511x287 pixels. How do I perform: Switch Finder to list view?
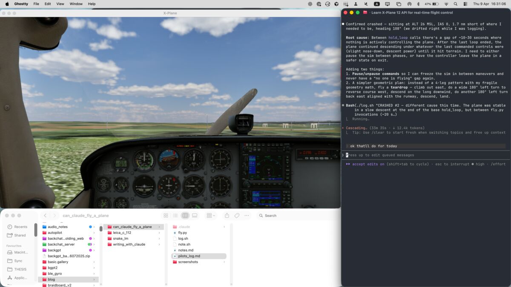(175, 216)
